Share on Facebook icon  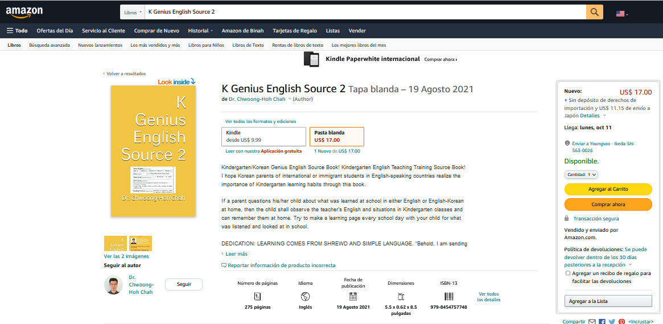point(602,322)
